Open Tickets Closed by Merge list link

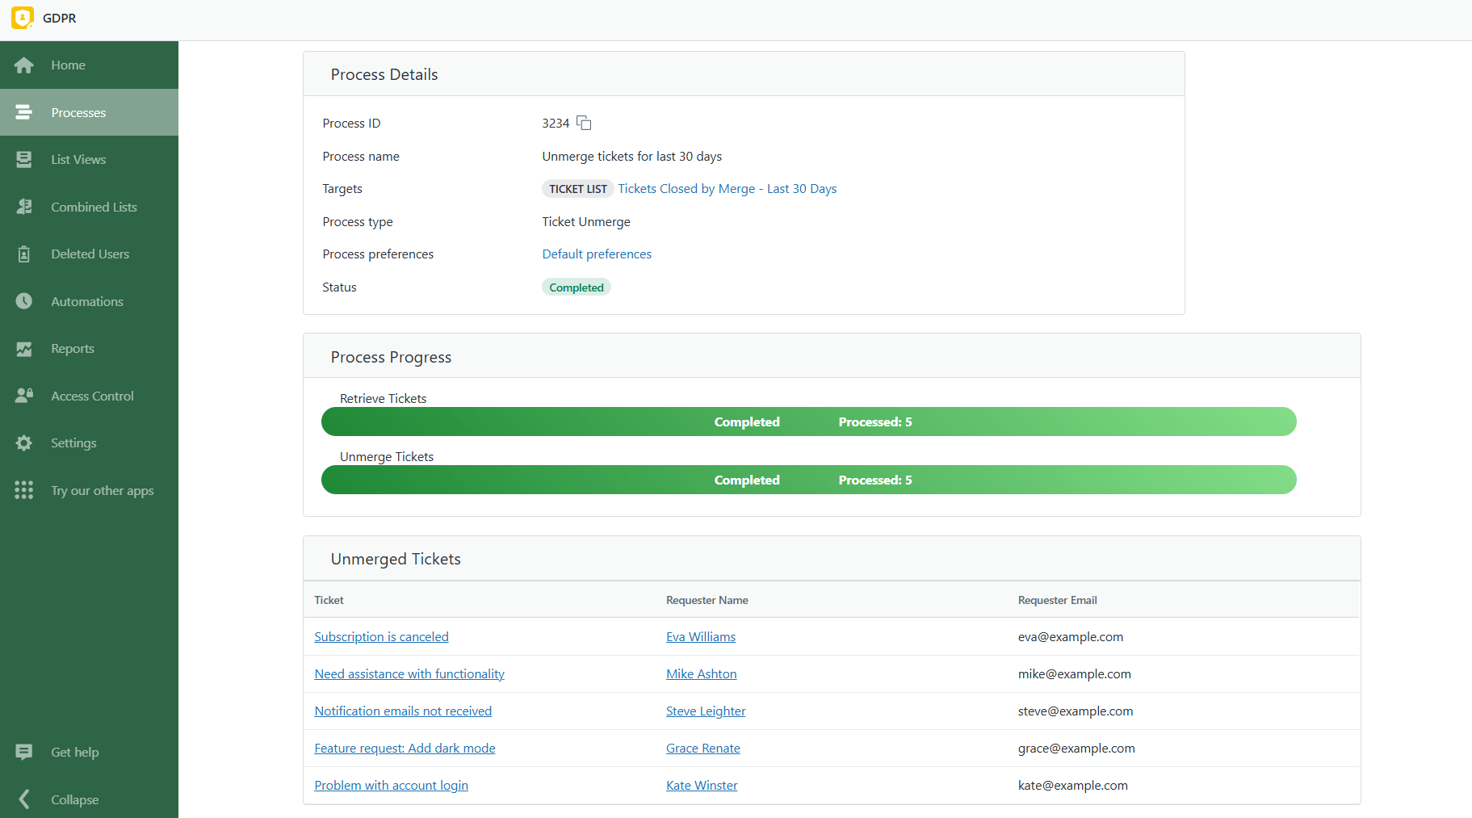pyautogui.click(x=727, y=189)
